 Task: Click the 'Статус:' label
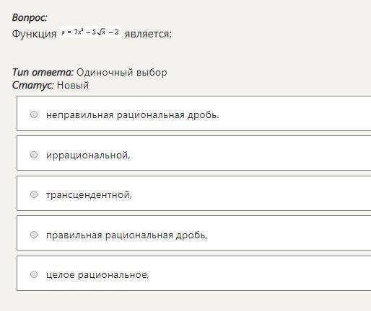point(33,85)
